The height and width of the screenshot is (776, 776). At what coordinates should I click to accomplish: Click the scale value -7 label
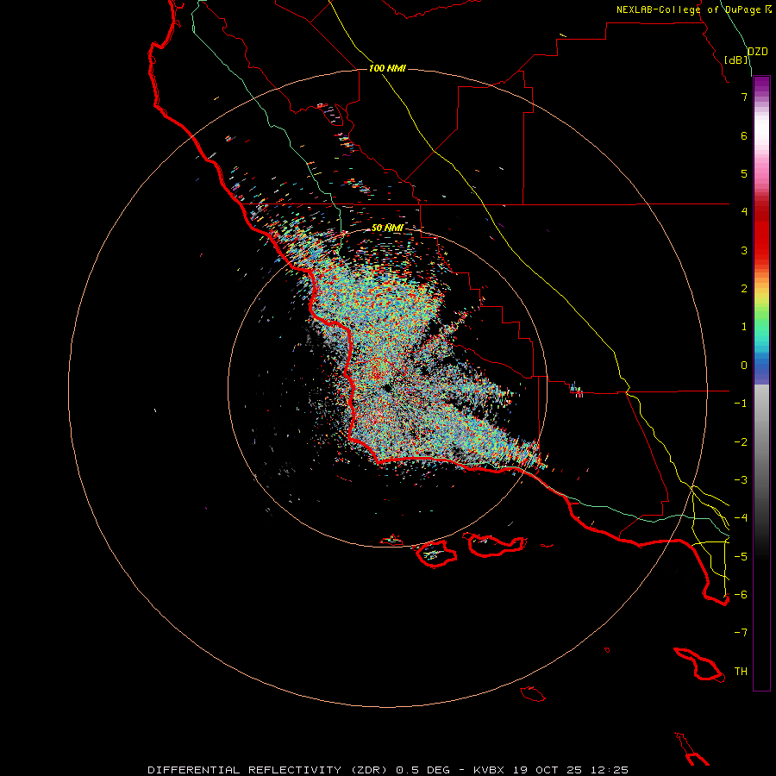click(x=741, y=633)
